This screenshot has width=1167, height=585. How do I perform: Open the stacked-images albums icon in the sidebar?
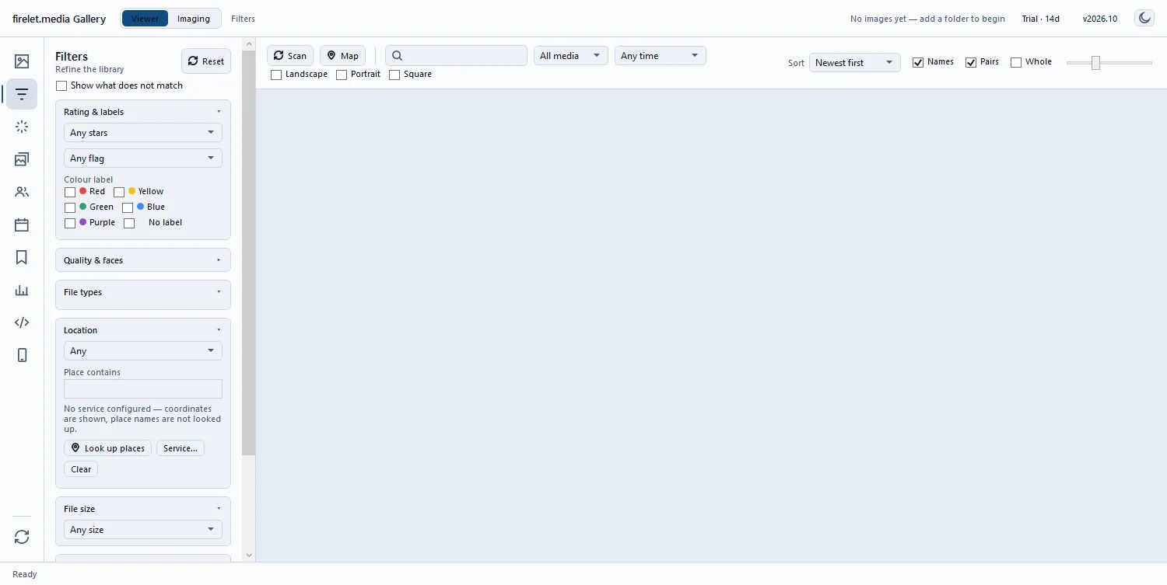pos(22,159)
